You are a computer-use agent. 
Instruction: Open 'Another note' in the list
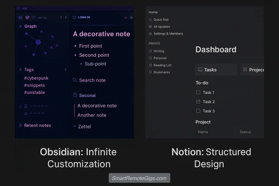[x=92, y=115]
